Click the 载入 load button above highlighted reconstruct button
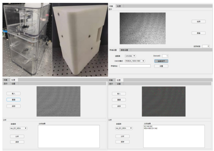Viewport: 214px width, 151px height. point(14,94)
